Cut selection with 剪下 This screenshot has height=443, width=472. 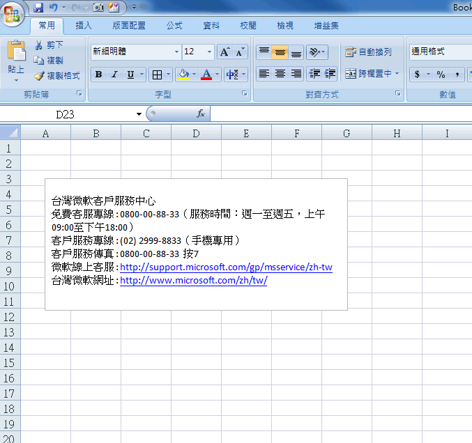coord(50,45)
